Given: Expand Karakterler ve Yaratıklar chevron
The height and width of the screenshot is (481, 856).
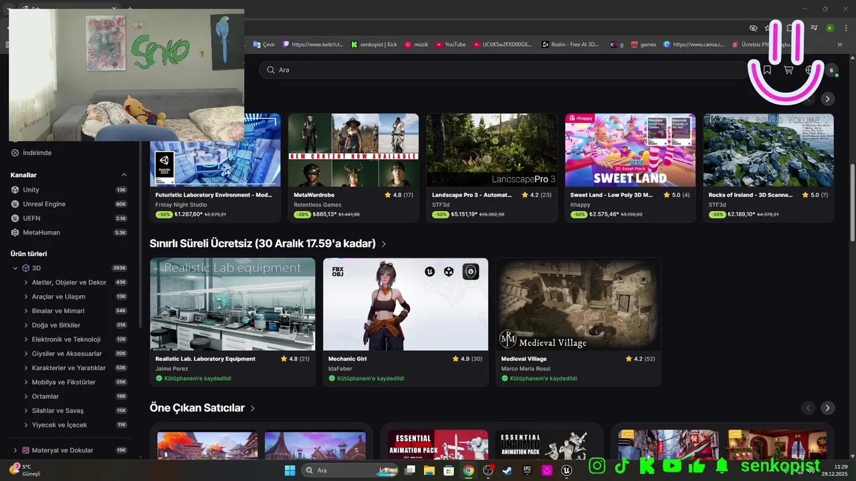Looking at the screenshot, I should [x=25, y=368].
